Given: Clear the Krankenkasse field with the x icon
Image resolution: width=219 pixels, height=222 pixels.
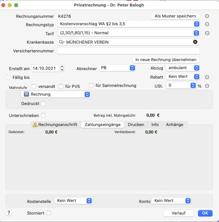Looking at the screenshot, I should 195,42.
